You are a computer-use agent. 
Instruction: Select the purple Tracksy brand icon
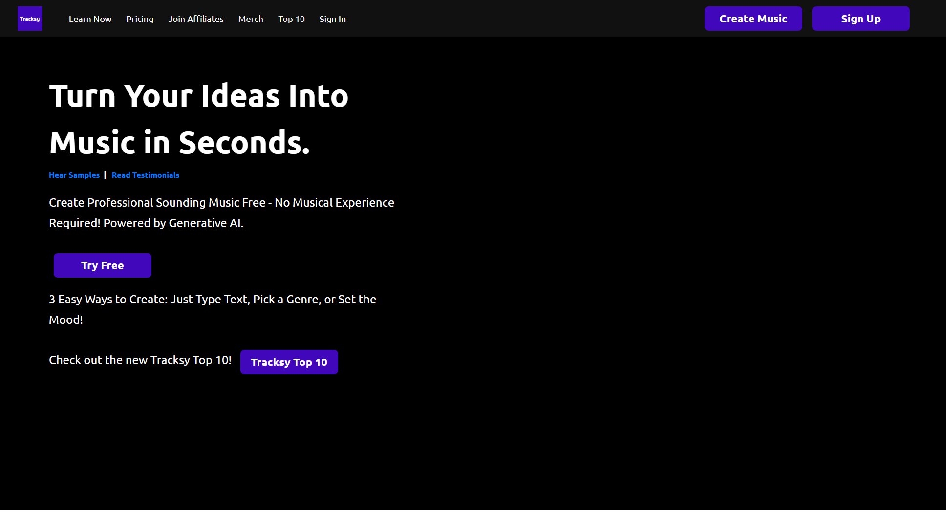coord(30,19)
